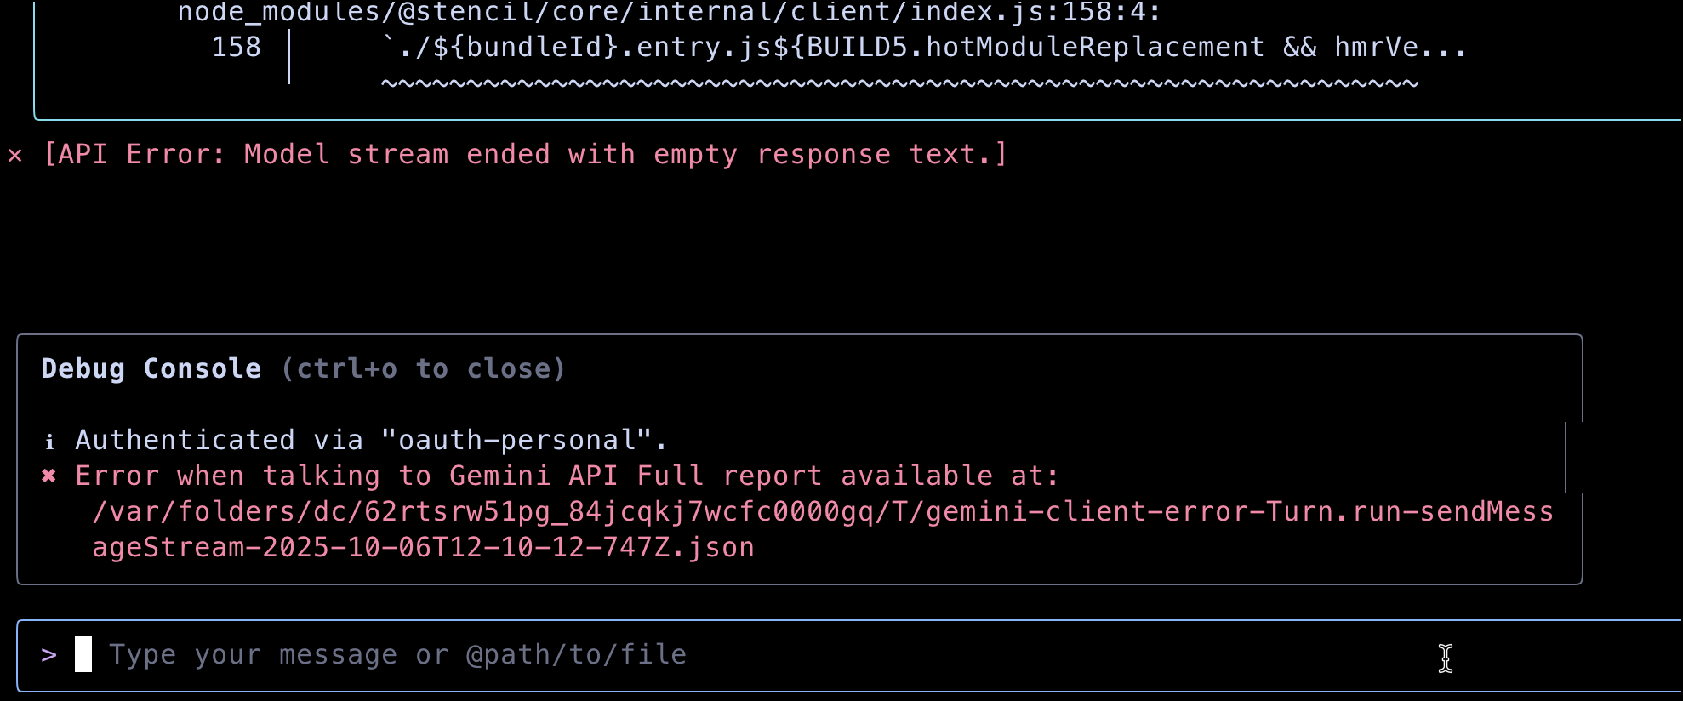The height and width of the screenshot is (701, 1683).
Task: Click the "Model stream ended" API error message
Action: pyautogui.click(x=526, y=155)
